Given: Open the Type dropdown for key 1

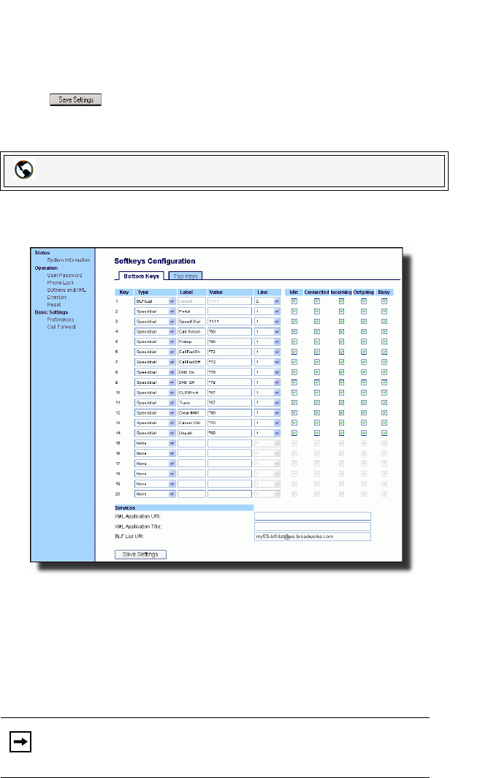Looking at the screenshot, I should point(155,301).
